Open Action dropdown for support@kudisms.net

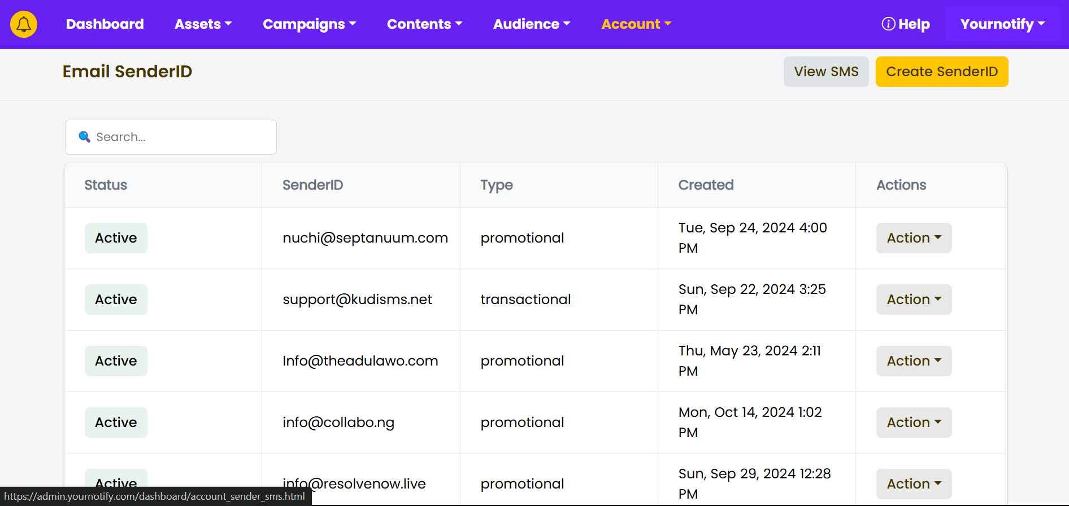click(x=914, y=300)
